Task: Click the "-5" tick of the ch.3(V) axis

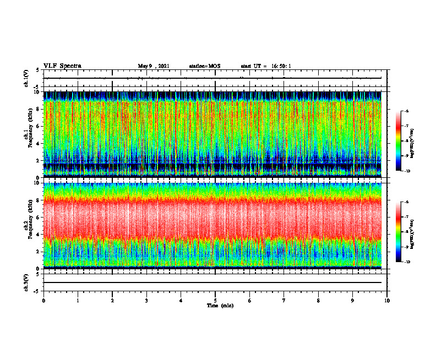Action: tap(37, 291)
